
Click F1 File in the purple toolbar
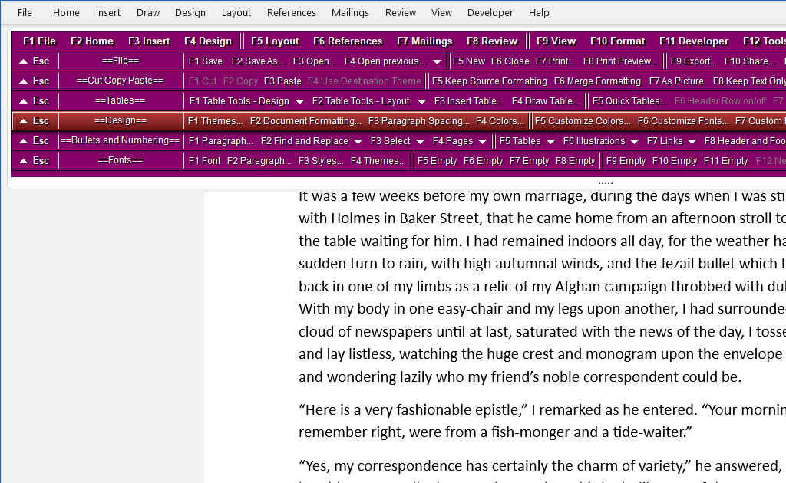(40, 41)
